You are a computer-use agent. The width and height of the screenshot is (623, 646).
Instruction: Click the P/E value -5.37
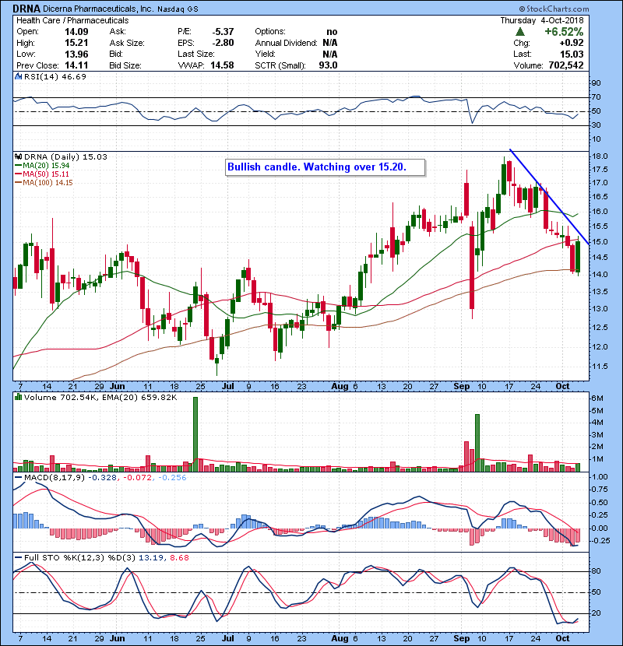point(223,32)
